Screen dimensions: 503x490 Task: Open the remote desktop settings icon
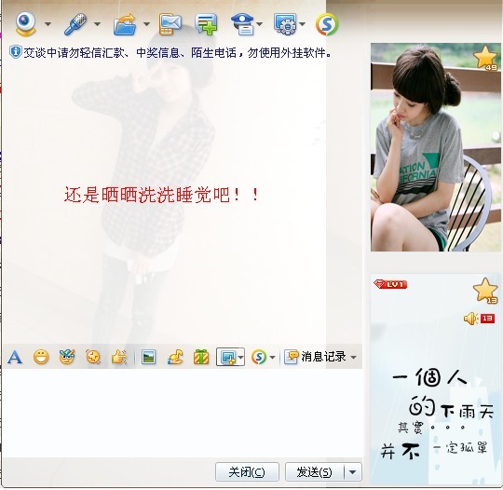coord(286,24)
